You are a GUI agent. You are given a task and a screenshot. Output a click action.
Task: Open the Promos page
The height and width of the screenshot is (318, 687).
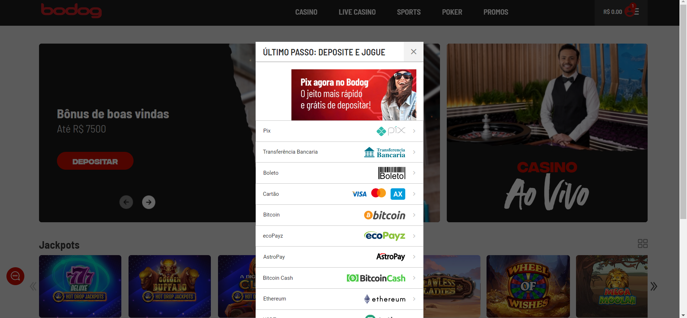point(495,12)
